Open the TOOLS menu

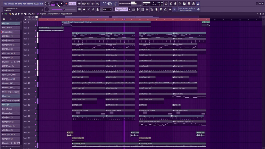click(37, 3)
